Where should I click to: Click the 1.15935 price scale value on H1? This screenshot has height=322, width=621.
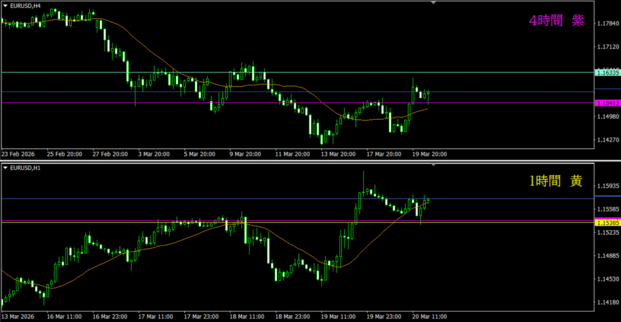coord(607,186)
